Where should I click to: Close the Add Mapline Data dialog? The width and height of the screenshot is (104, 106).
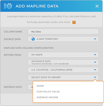pyautogui.click(x=97, y=6)
